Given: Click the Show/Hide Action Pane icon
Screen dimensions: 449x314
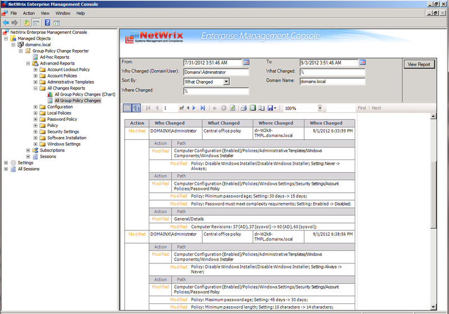Looking at the screenshot, I should (57, 23).
